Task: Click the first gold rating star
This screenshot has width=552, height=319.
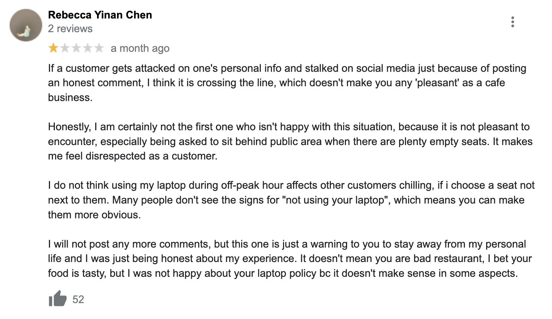Action: point(53,48)
